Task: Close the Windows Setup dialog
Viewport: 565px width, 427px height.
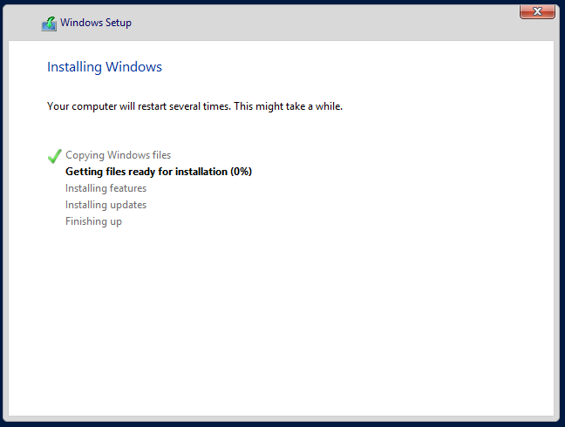Action: pos(537,11)
